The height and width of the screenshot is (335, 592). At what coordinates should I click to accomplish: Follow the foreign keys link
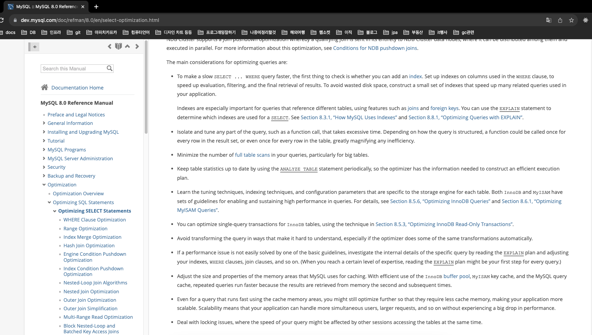pyautogui.click(x=444, y=108)
